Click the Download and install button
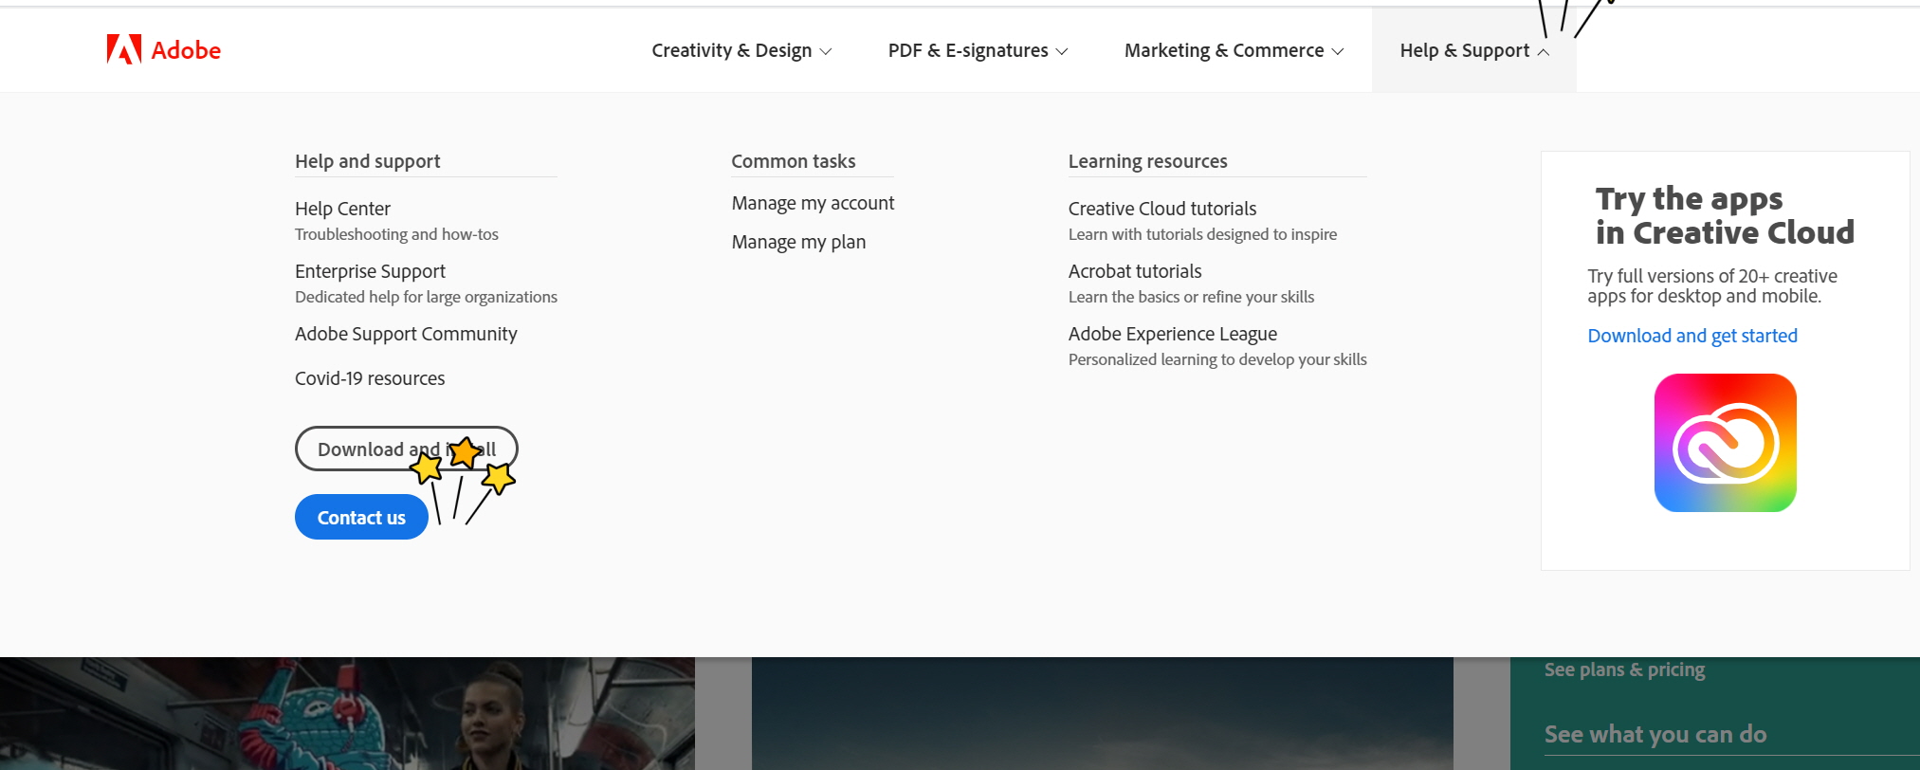 pos(406,449)
